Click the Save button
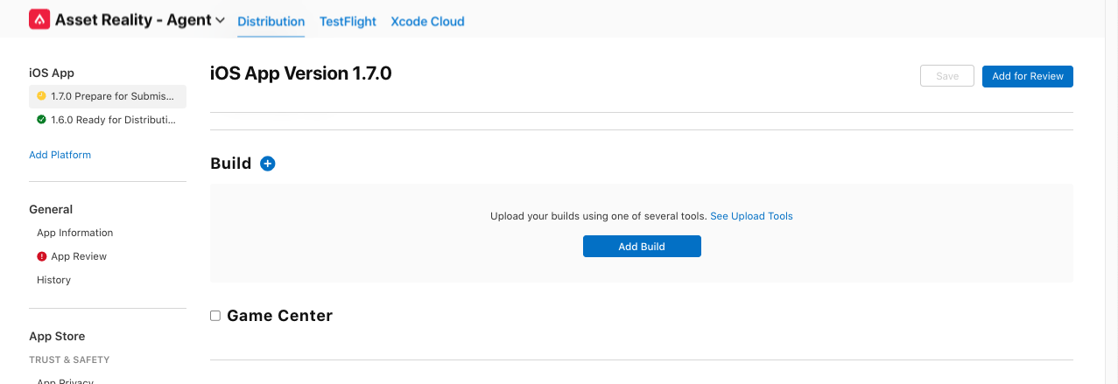This screenshot has height=384, width=1118. point(947,76)
